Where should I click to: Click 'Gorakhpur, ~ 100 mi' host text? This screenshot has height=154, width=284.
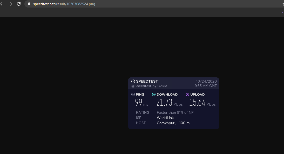(173, 123)
